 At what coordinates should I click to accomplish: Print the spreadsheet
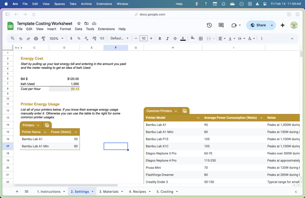pos(36,39)
